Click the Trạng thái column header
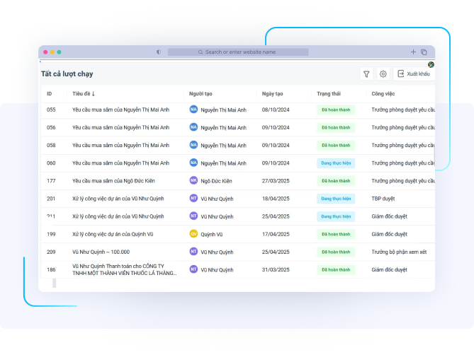The image size is (474, 357). point(329,93)
